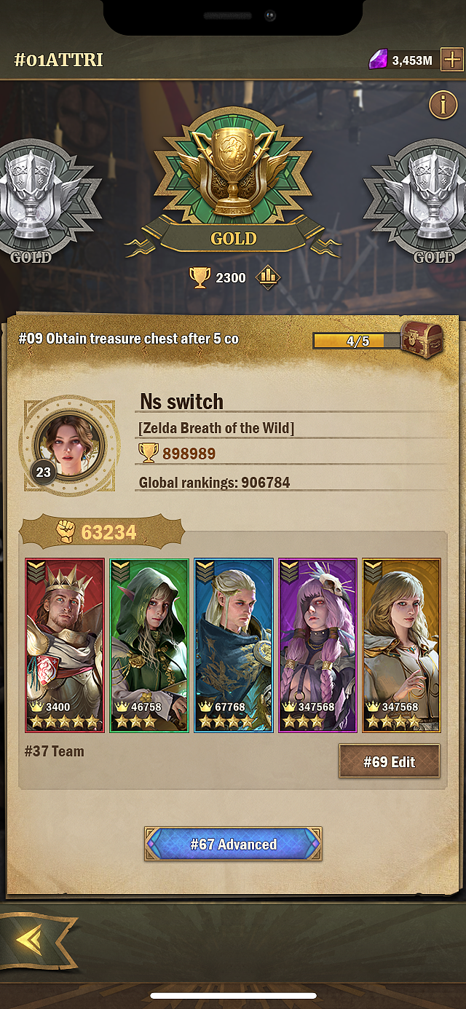The height and width of the screenshot is (1009, 466).
Task: Tap the plus icon beside purple gems
Action: (x=452, y=60)
